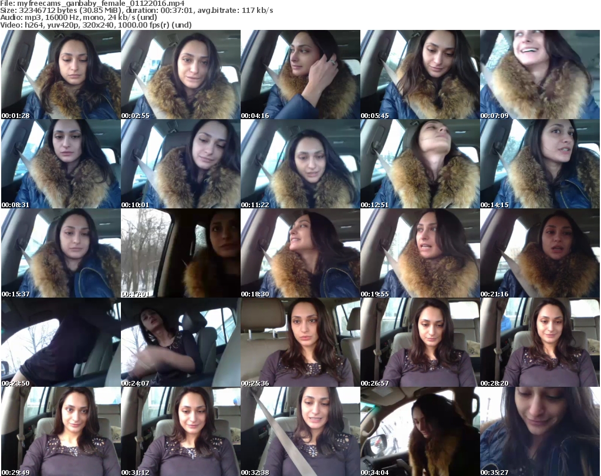This screenshot has height=476, width=601.
Task: Select the thumbnail timestamped 00:26:57
Action: coord(420,342)
